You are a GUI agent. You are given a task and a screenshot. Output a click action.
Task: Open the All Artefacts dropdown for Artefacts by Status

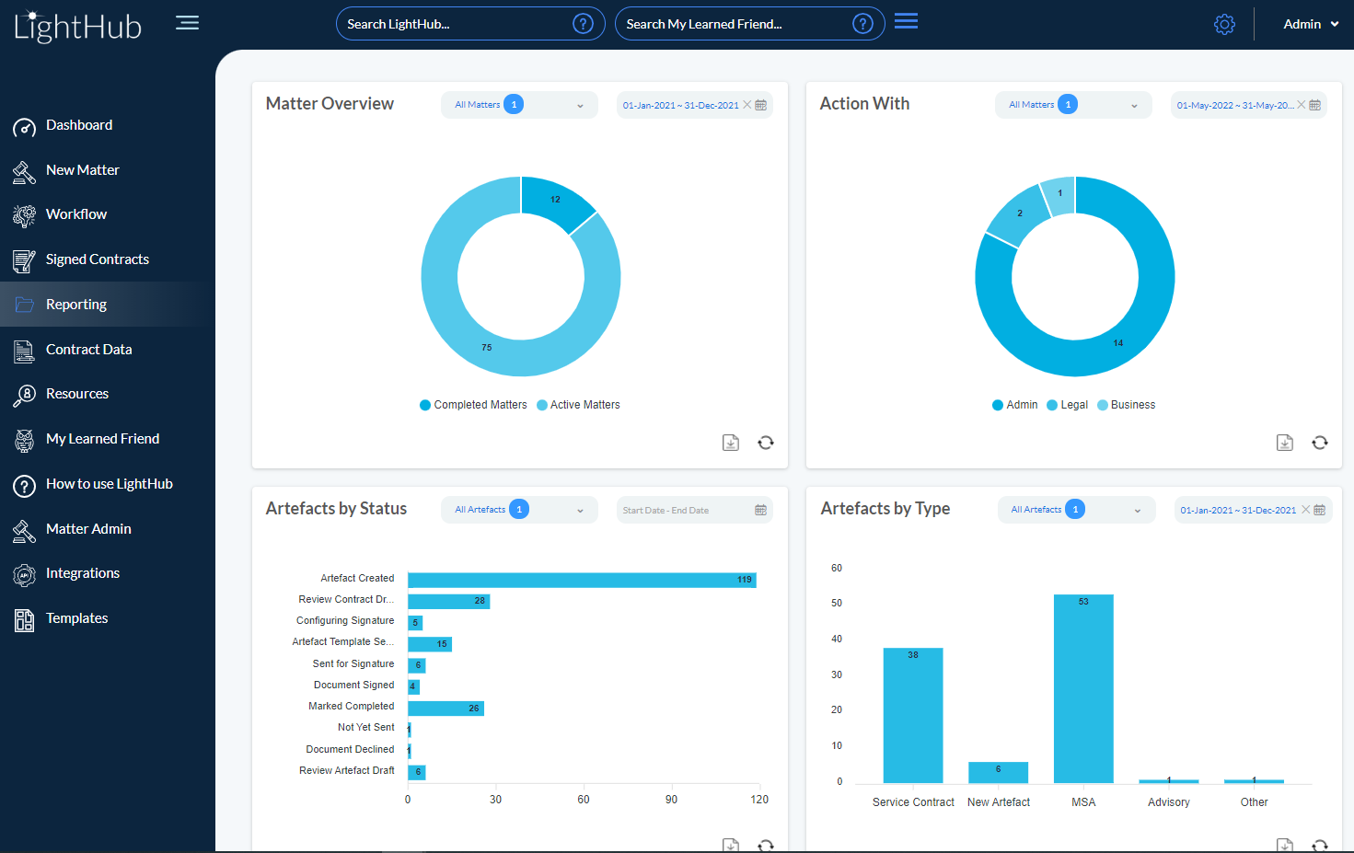[x=518, y=509]
